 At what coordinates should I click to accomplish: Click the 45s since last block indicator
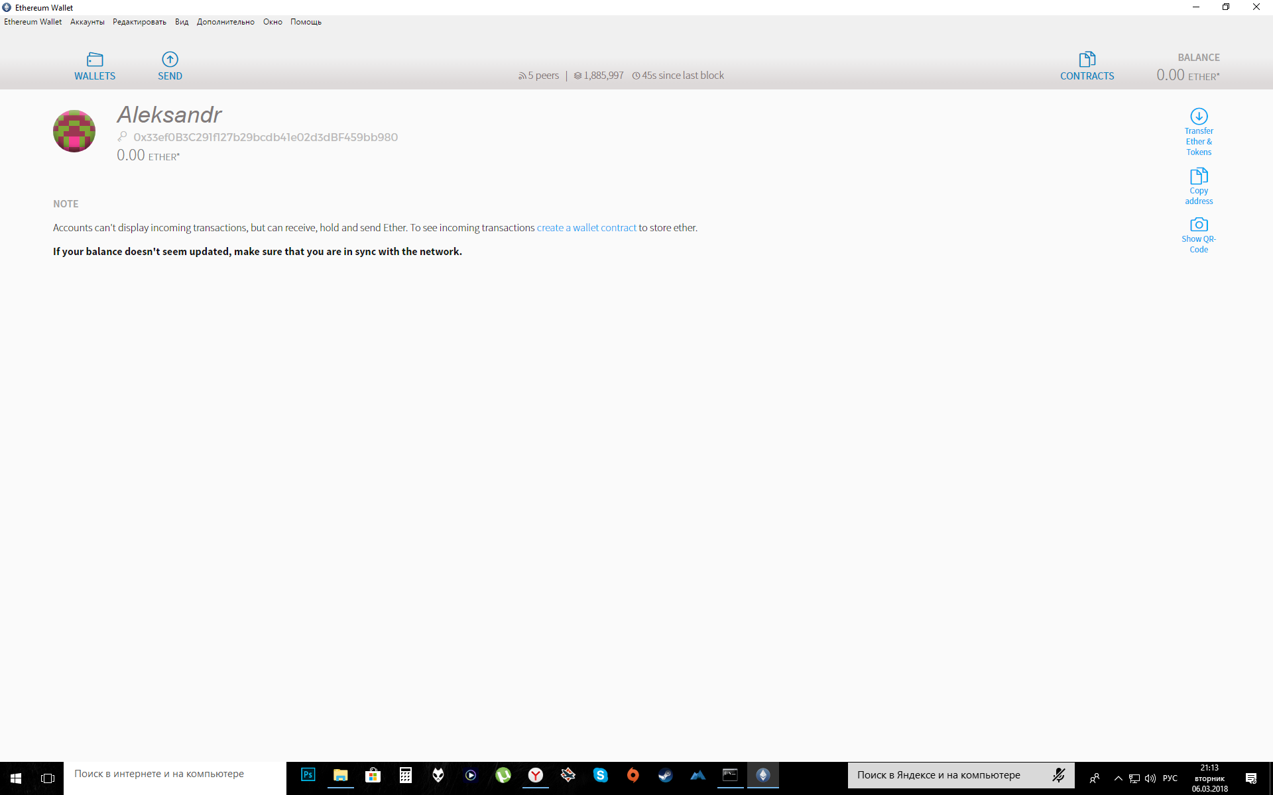click(678, 75)
